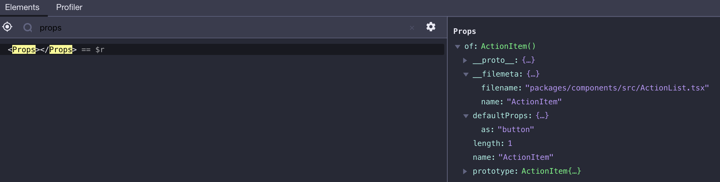The height and width of the screenshot is (182, 720).
Task: Collapse the 'of: ActionItem()' disclosure arrow
Action: tap(457, 47)
